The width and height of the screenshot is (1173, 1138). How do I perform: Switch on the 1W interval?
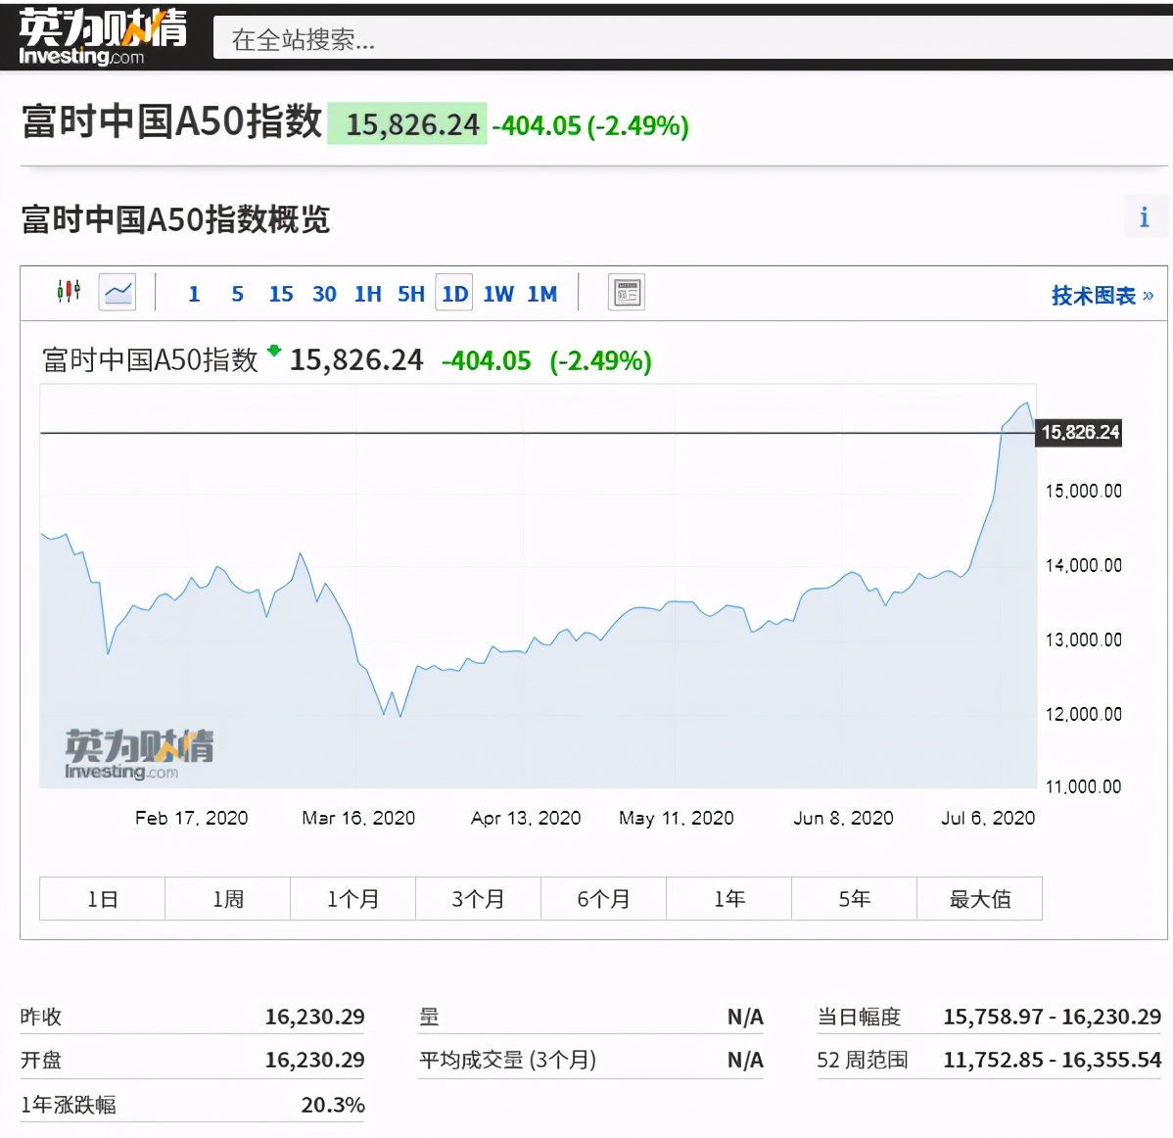pos(497,293)
